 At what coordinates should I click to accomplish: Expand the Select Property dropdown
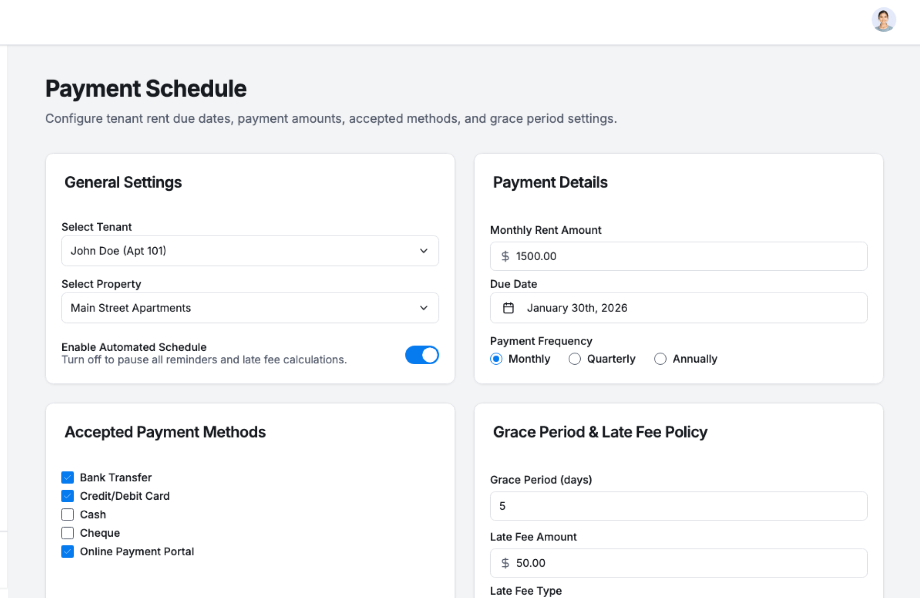click(x=250, y=308)
